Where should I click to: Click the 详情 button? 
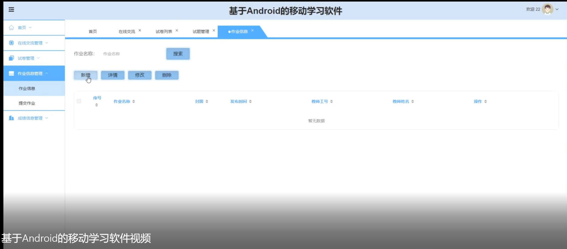pyautogui.click(x=113, y=75)
